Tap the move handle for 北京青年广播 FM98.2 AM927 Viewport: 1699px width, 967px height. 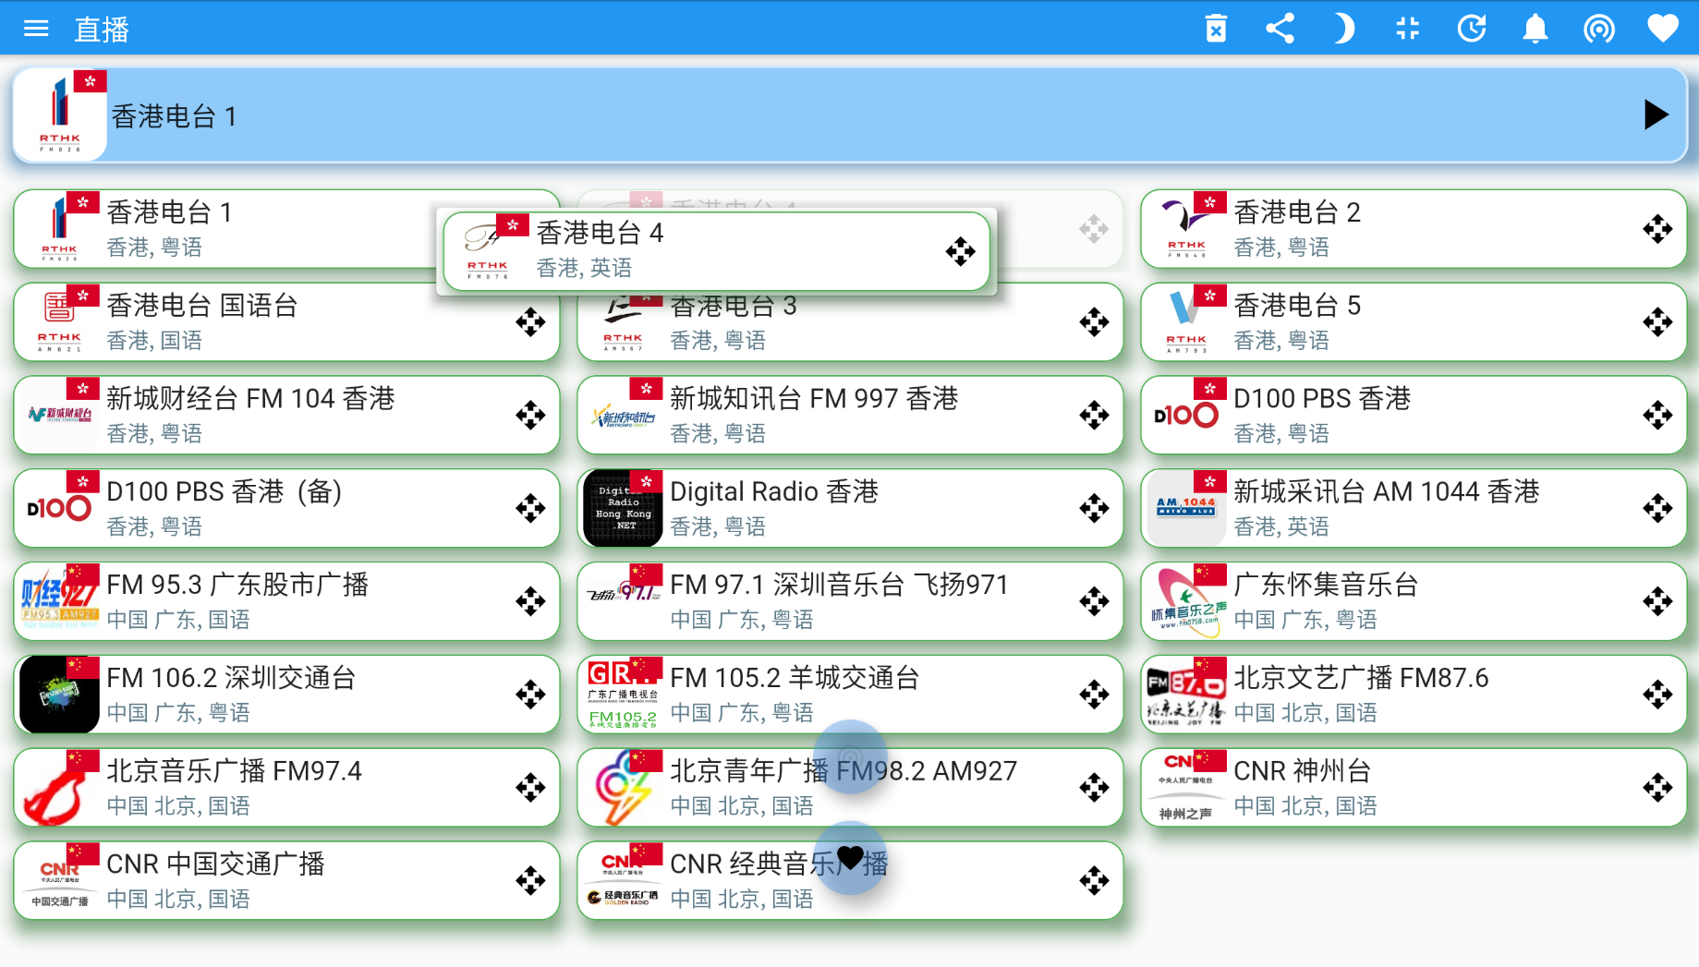click(x=1094, y=788)
